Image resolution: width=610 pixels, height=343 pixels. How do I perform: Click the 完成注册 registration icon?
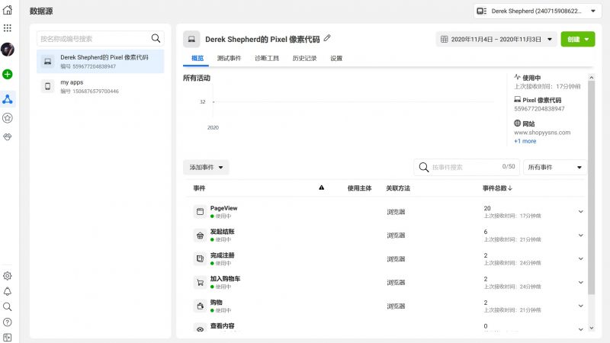click(200, 258)
